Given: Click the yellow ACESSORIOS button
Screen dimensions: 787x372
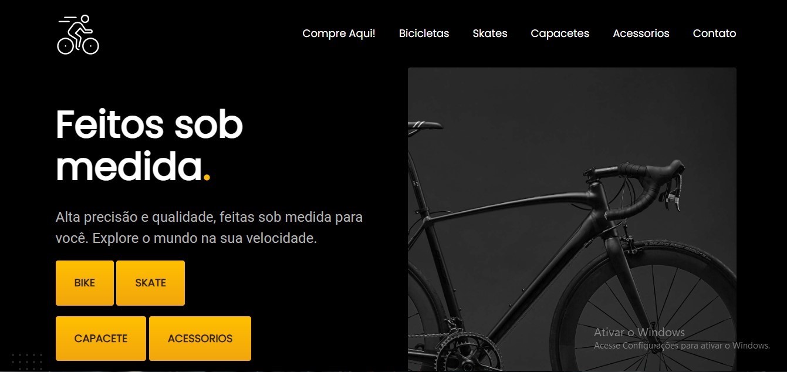Looking at the screenshot, I should pyautogui.click(x=200, y=339).
